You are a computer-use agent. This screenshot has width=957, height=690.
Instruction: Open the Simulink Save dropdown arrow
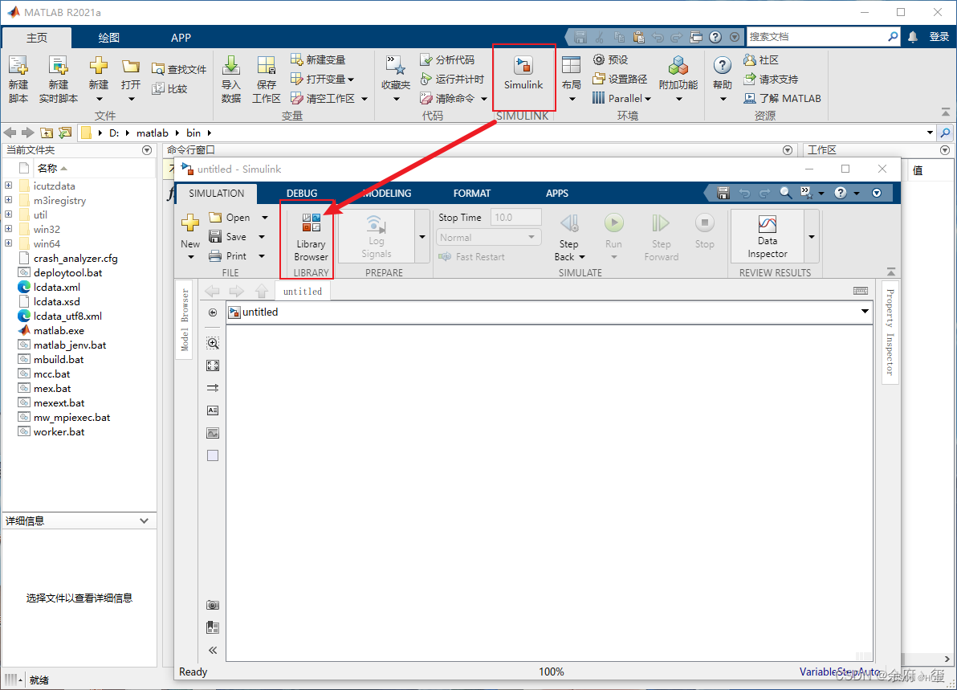[262, 237]
